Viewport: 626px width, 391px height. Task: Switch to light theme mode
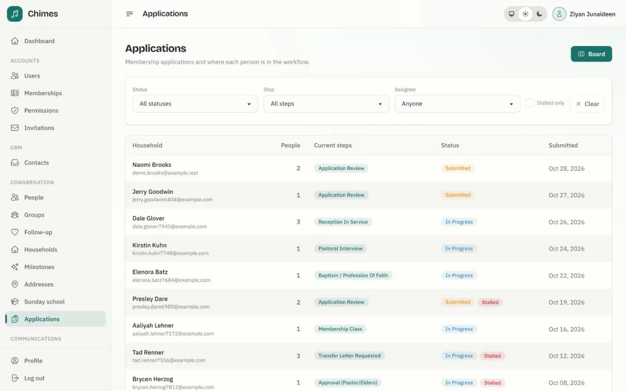click(x=525, y=14)
